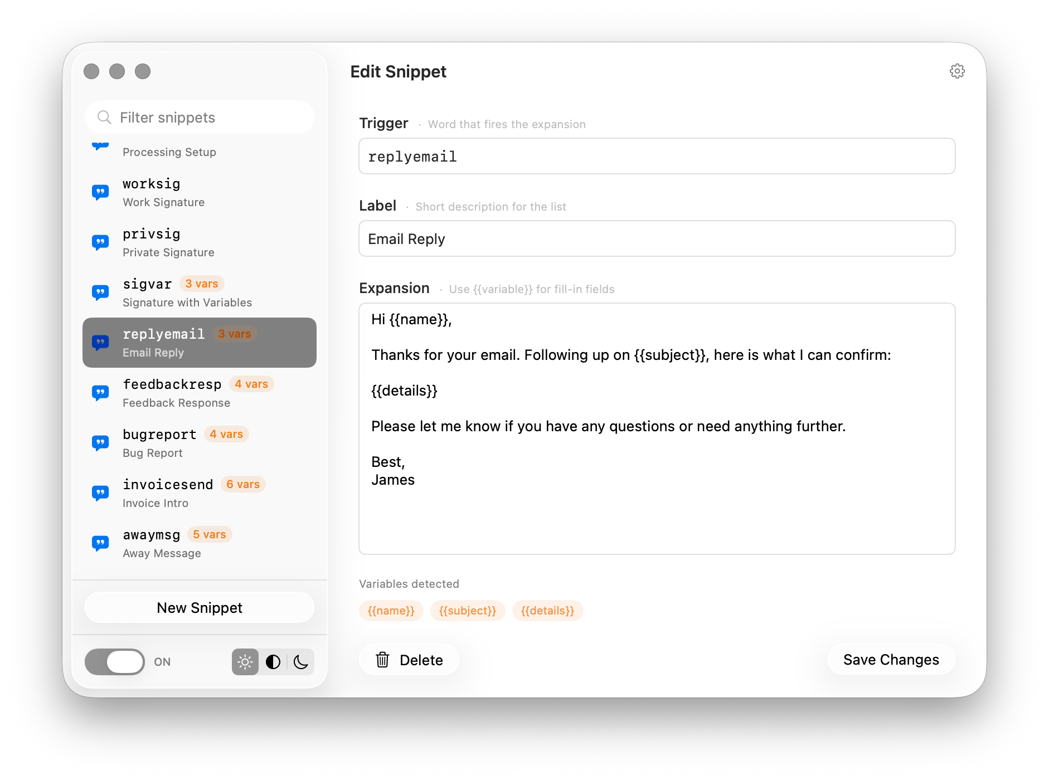Click the sigvar snippet bubble icon

point(100,292)
